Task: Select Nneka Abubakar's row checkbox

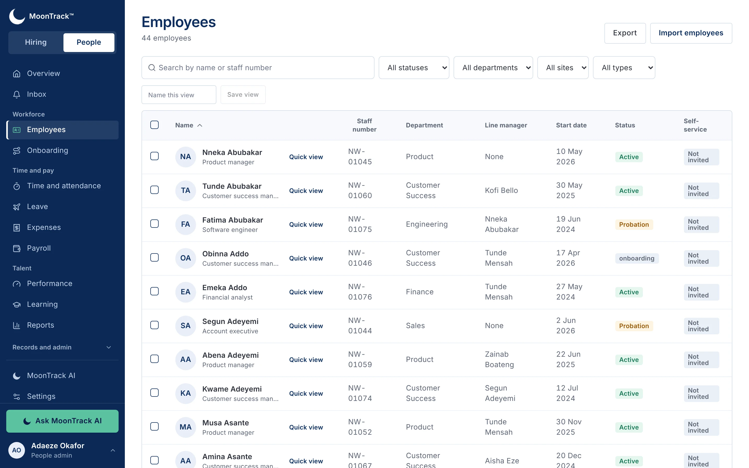Action: 154,156
